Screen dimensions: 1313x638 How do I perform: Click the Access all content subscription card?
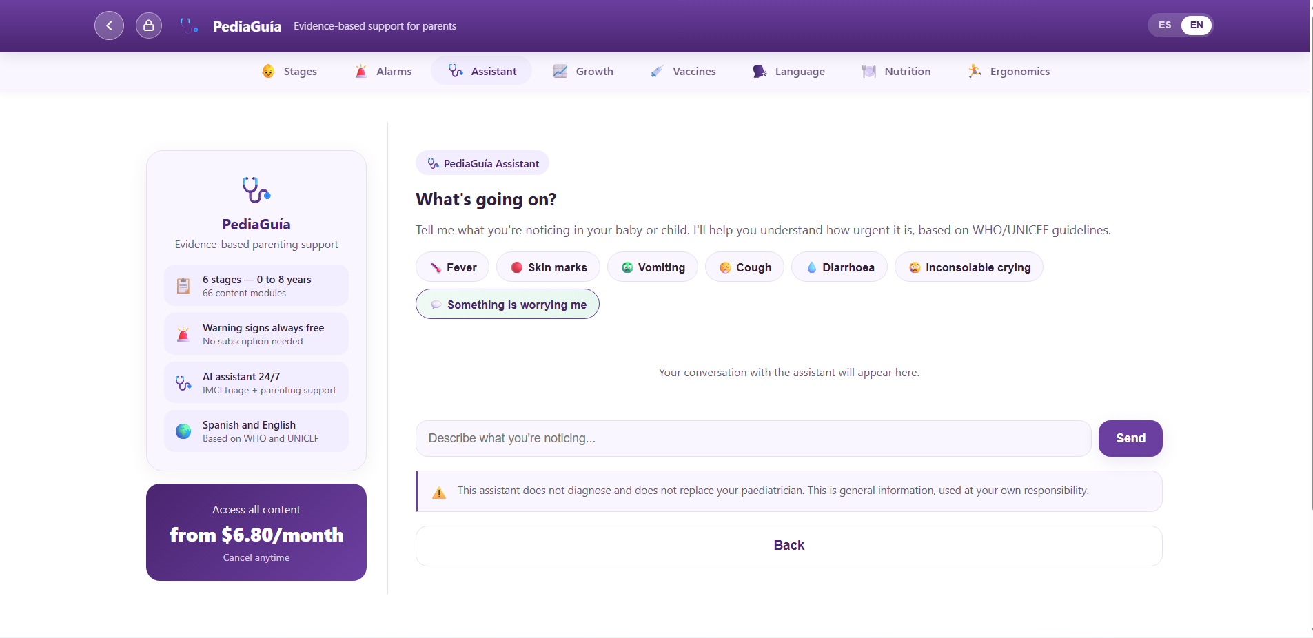(256, 532)
